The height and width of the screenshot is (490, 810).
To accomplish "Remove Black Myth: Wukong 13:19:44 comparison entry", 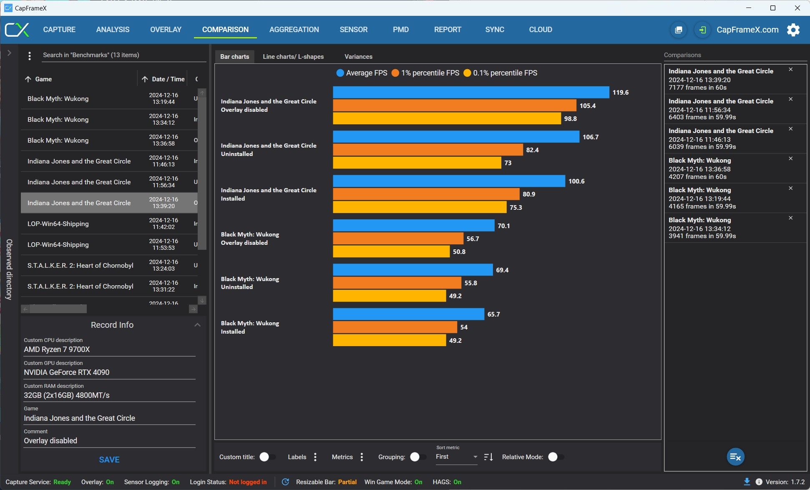I will pos(790,188).
